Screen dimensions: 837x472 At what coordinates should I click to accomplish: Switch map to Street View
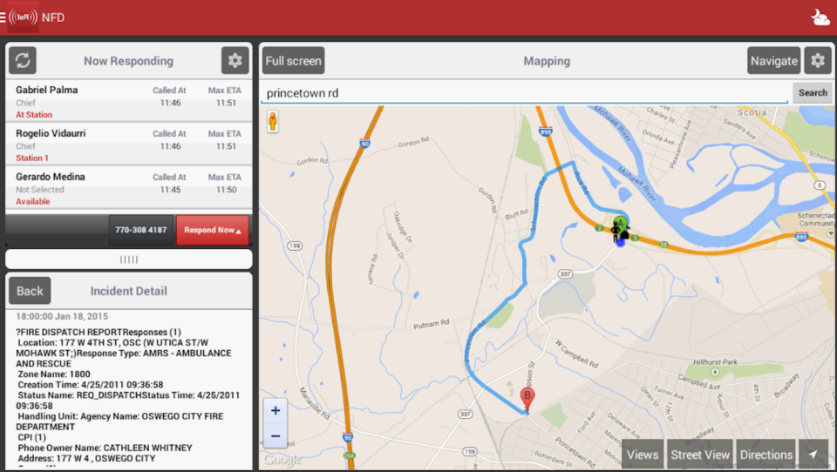[700, 455]
